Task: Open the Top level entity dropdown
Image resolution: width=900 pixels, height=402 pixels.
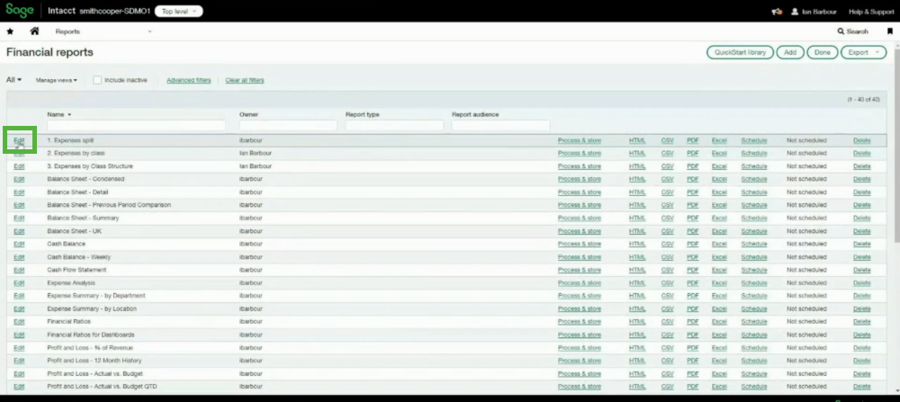Action: pos(178,12)
